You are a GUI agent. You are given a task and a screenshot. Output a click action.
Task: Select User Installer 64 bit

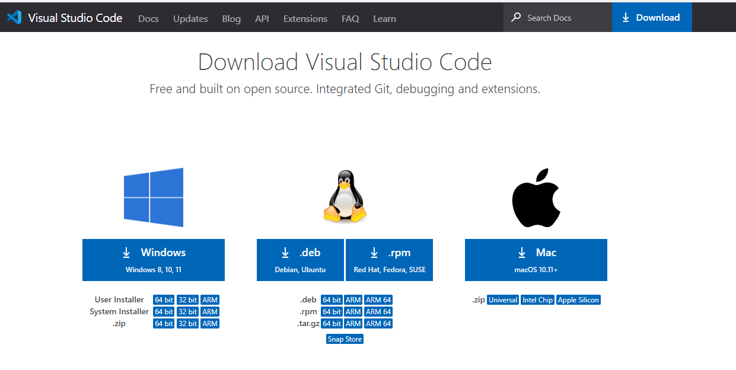tap(164, 300)
